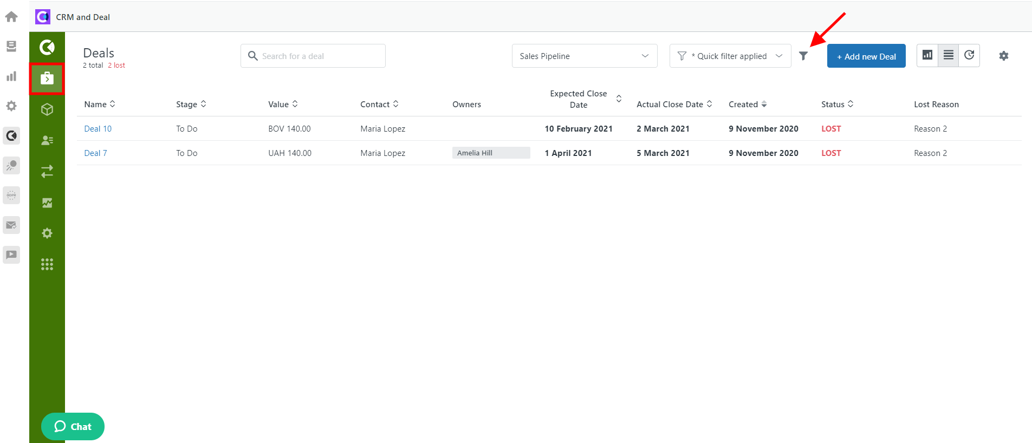Click the BOV 140.00 value cell
Viewport: 1032px width, 443px height.
[x=289, y=128]
